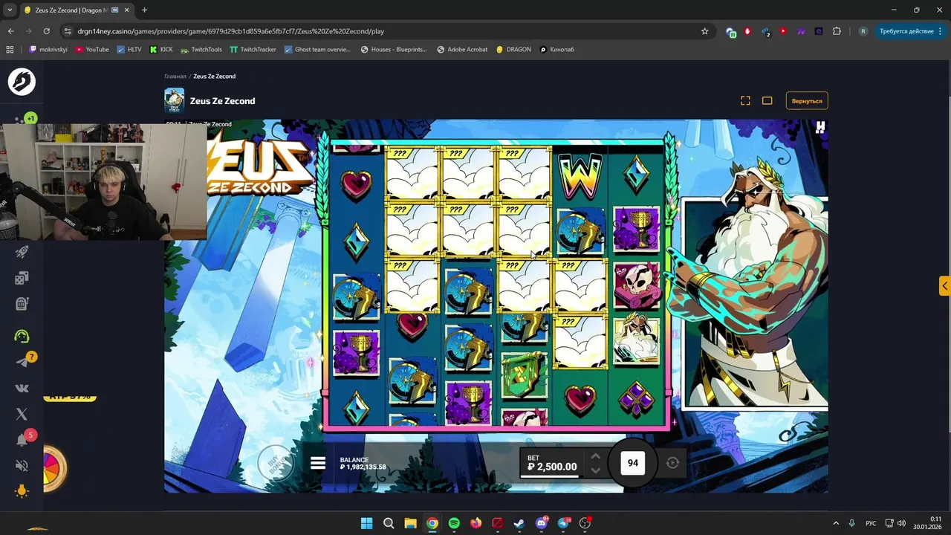This screenshot has width=951, height=535.
Task: Switch to theater view rectangle icon
Action: 767,100
